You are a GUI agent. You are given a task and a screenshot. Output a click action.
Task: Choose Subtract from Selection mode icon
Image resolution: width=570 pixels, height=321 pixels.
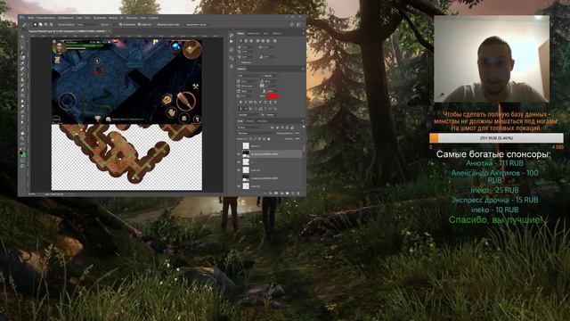click(x=45, y=24)
